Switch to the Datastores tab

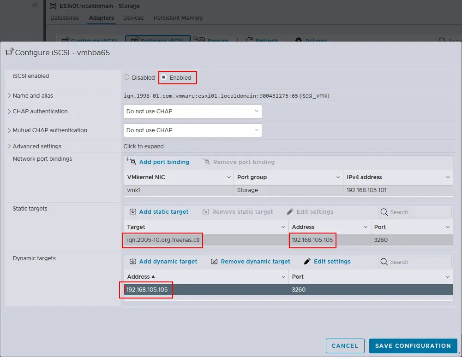[64, 18]
